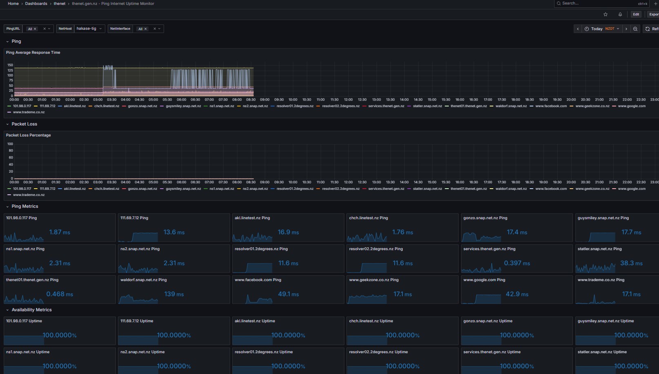
Task: Collapse the Packet Loss row
Action: click(24, 124)
